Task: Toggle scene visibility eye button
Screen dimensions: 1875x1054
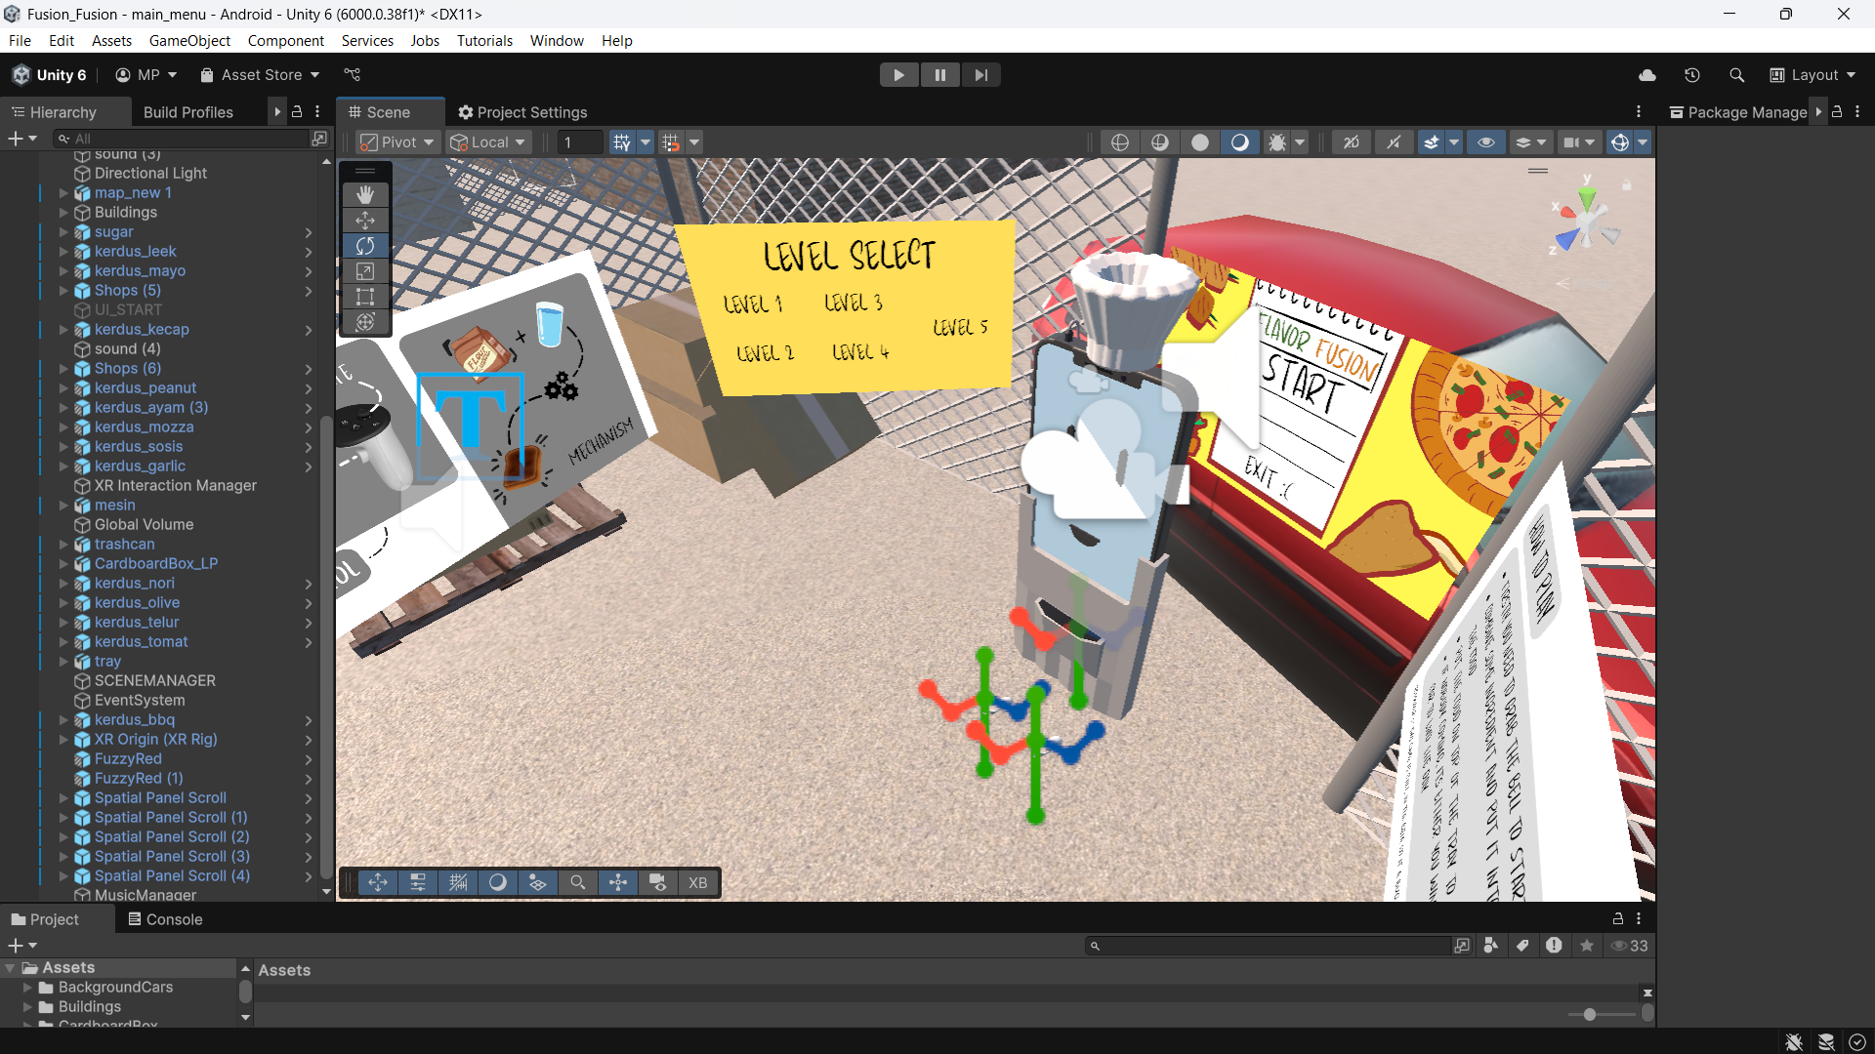Action: pos(1485,142)
